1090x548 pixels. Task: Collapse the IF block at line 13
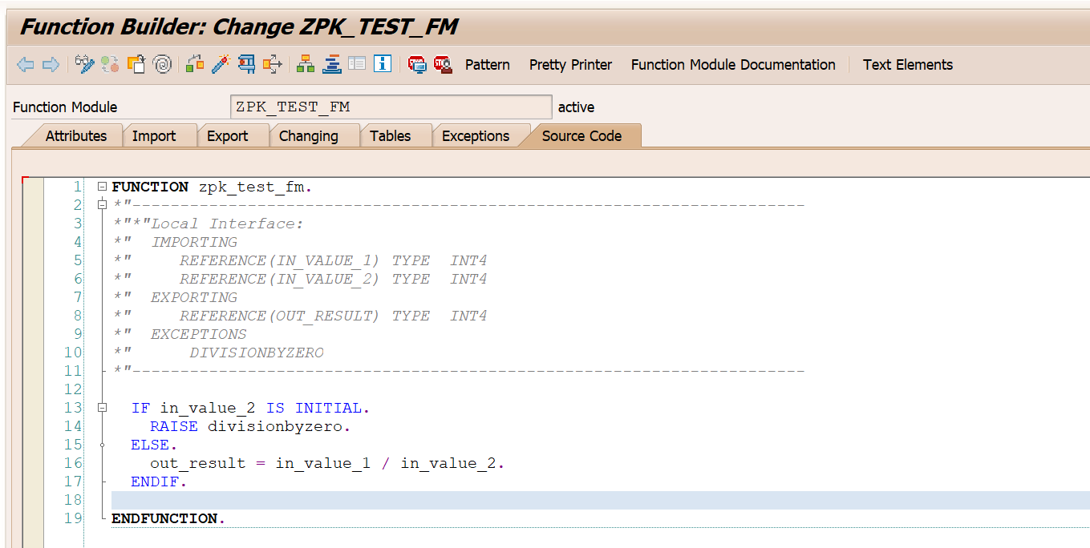(x=102, y=408)
